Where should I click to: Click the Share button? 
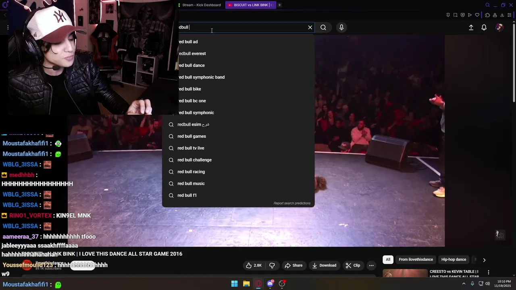point(293,265)
